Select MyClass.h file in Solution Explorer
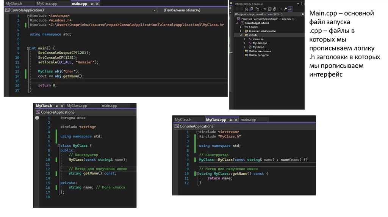Image resolution: width=388 pixels, height=217 pixels. coord(258,47)
